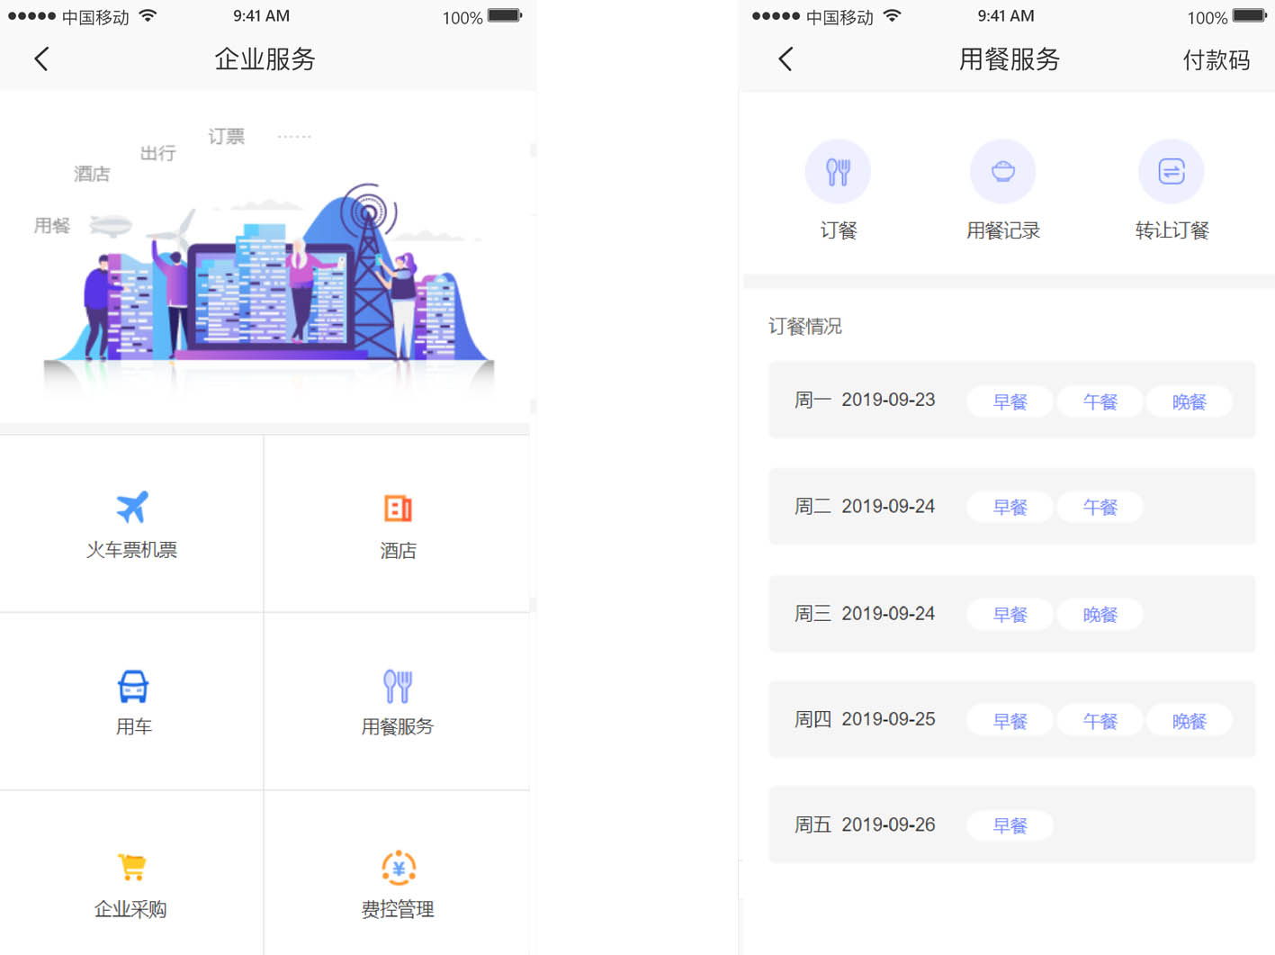The height and width of the screenshot is (955, 1275).
Task: Tap the 用餐记录 bowl icon
Action: click(x=1003, y=171)
